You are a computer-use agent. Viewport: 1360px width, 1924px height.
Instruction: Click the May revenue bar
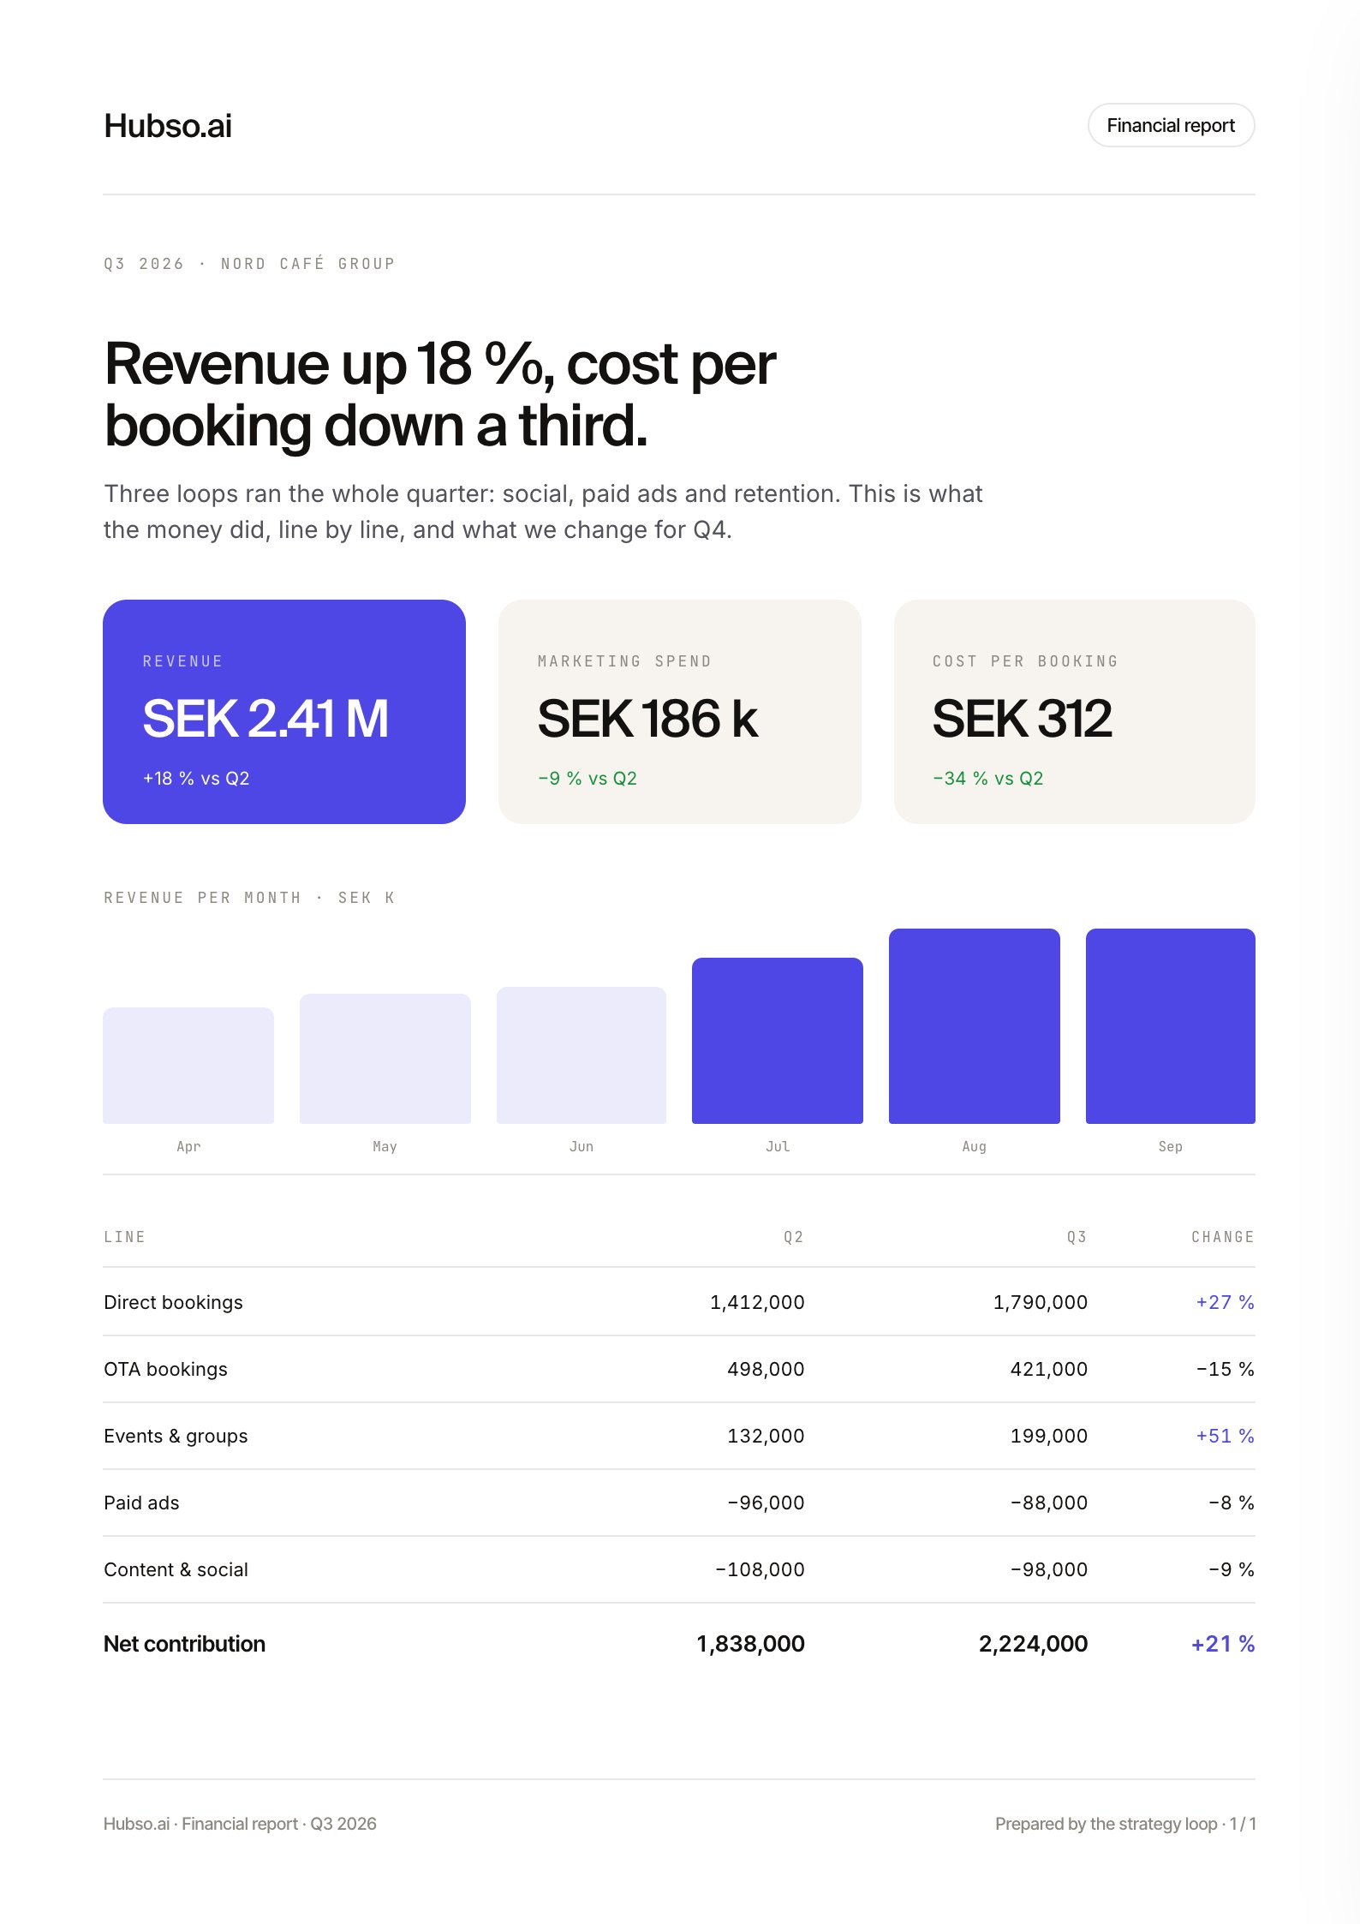pos(385,1059)
